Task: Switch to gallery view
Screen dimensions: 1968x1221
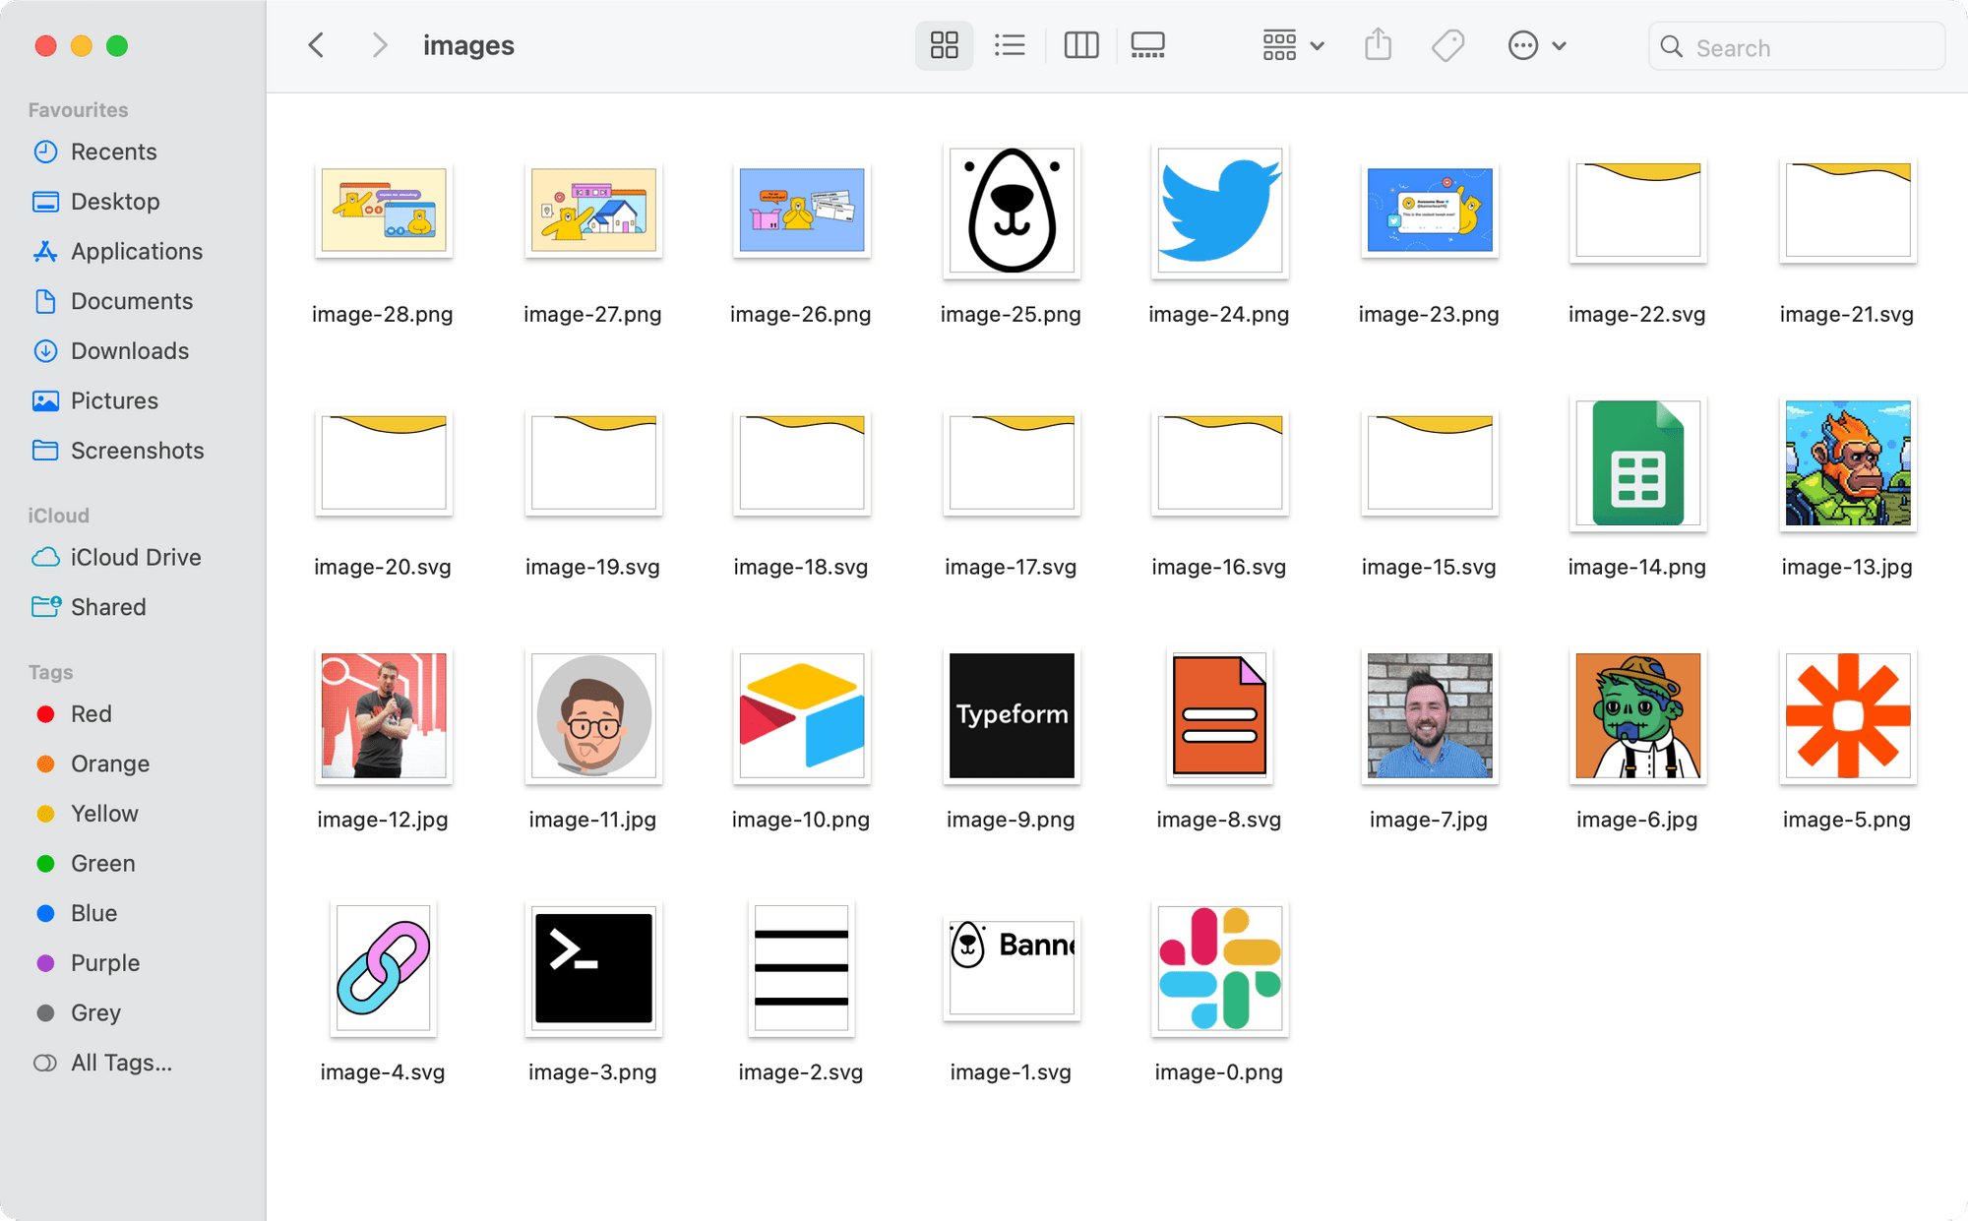Action: tap(1147, 45)
